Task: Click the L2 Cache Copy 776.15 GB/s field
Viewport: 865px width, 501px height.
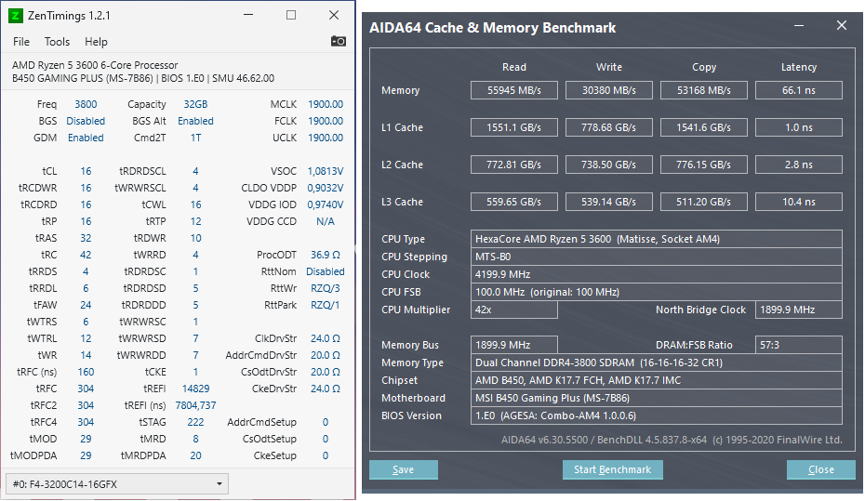Action: [x=704, y=165]
